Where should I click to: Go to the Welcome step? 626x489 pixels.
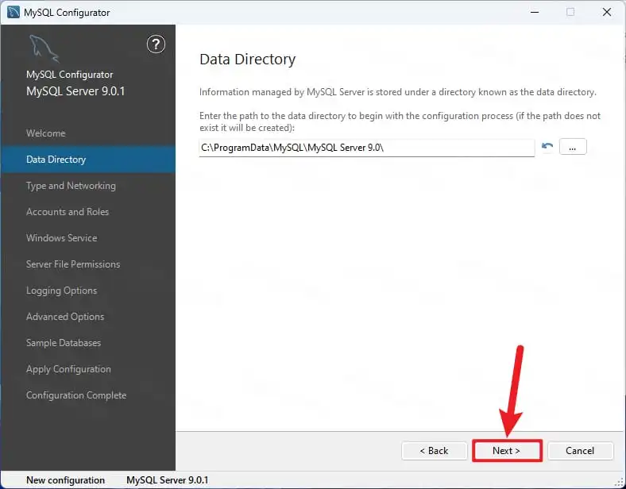click(46, 133)
